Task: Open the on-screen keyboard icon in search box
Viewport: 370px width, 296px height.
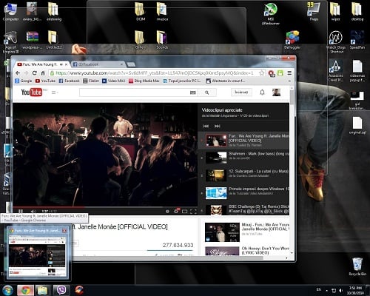Action: (x=193, y=92)
